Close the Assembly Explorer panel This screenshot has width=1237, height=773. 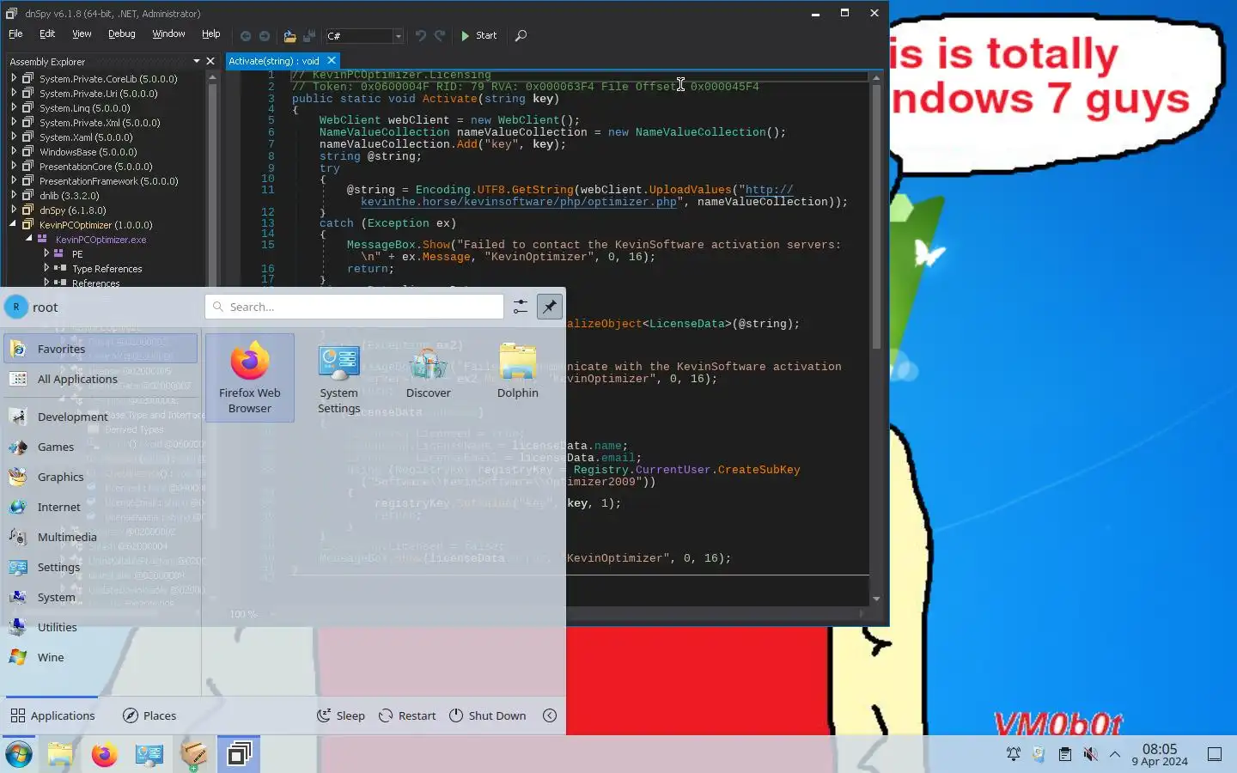pyautogui.click(x=210, y=61)
